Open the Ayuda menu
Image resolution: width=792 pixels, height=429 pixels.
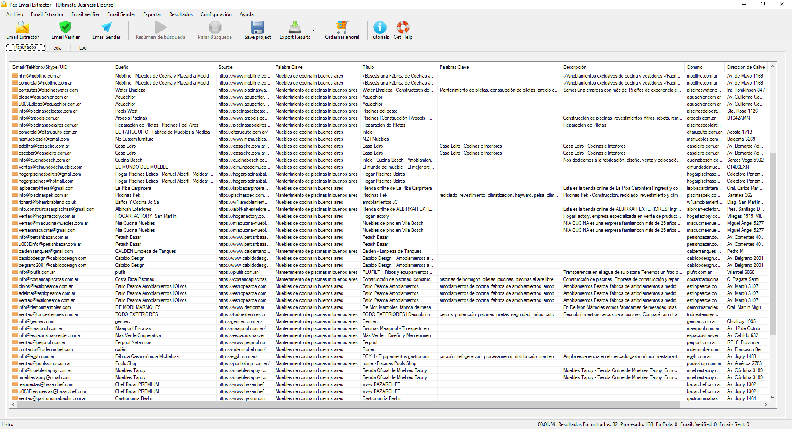[x=246, y=14]
